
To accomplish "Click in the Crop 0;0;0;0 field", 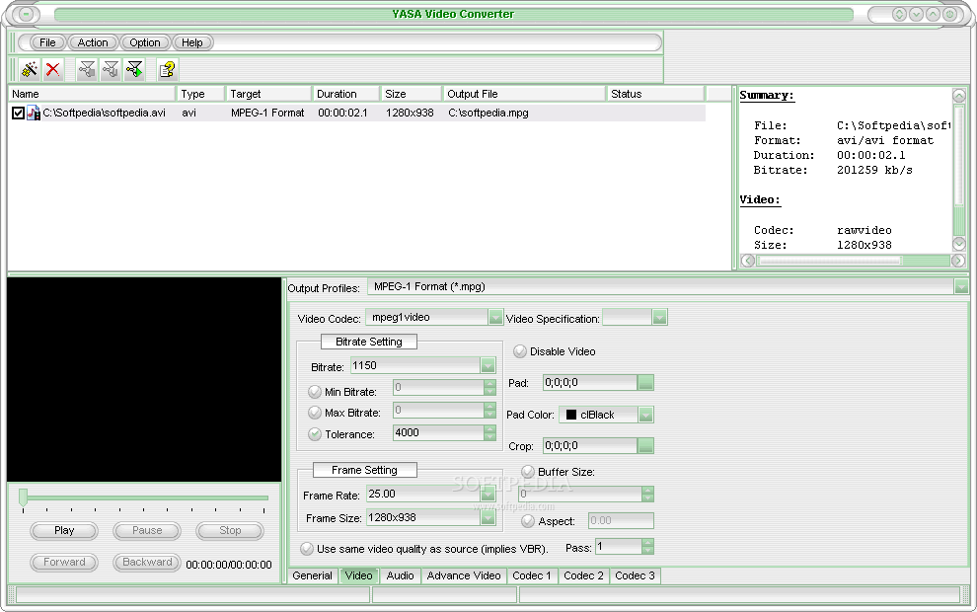I will [589, 445].
